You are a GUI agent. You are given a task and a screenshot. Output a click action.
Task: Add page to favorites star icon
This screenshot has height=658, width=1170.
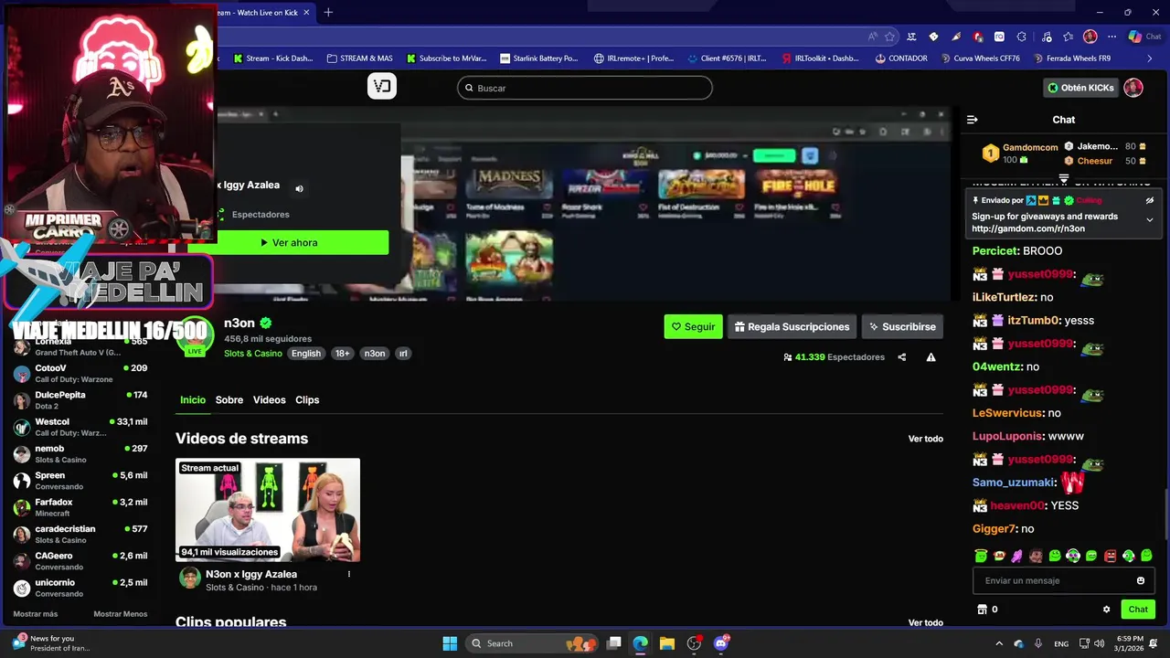pyautogui.click(x=889, y=37)
